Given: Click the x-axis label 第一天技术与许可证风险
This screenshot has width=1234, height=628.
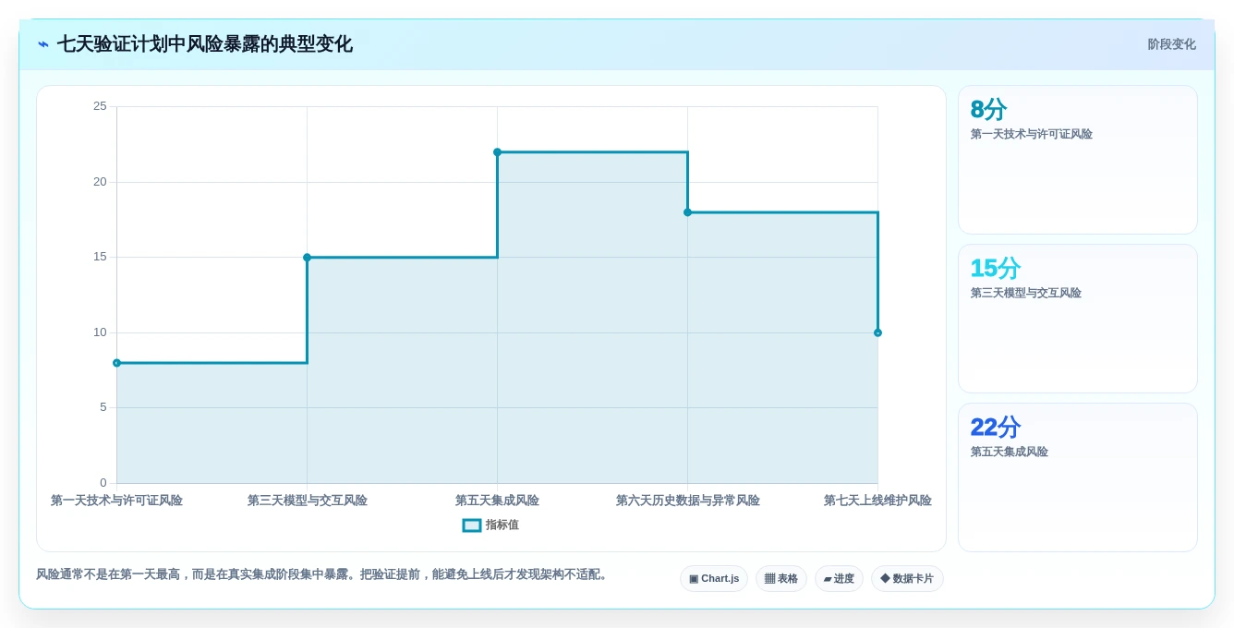Looking at the screenshot, I should [x=117, y=501].
